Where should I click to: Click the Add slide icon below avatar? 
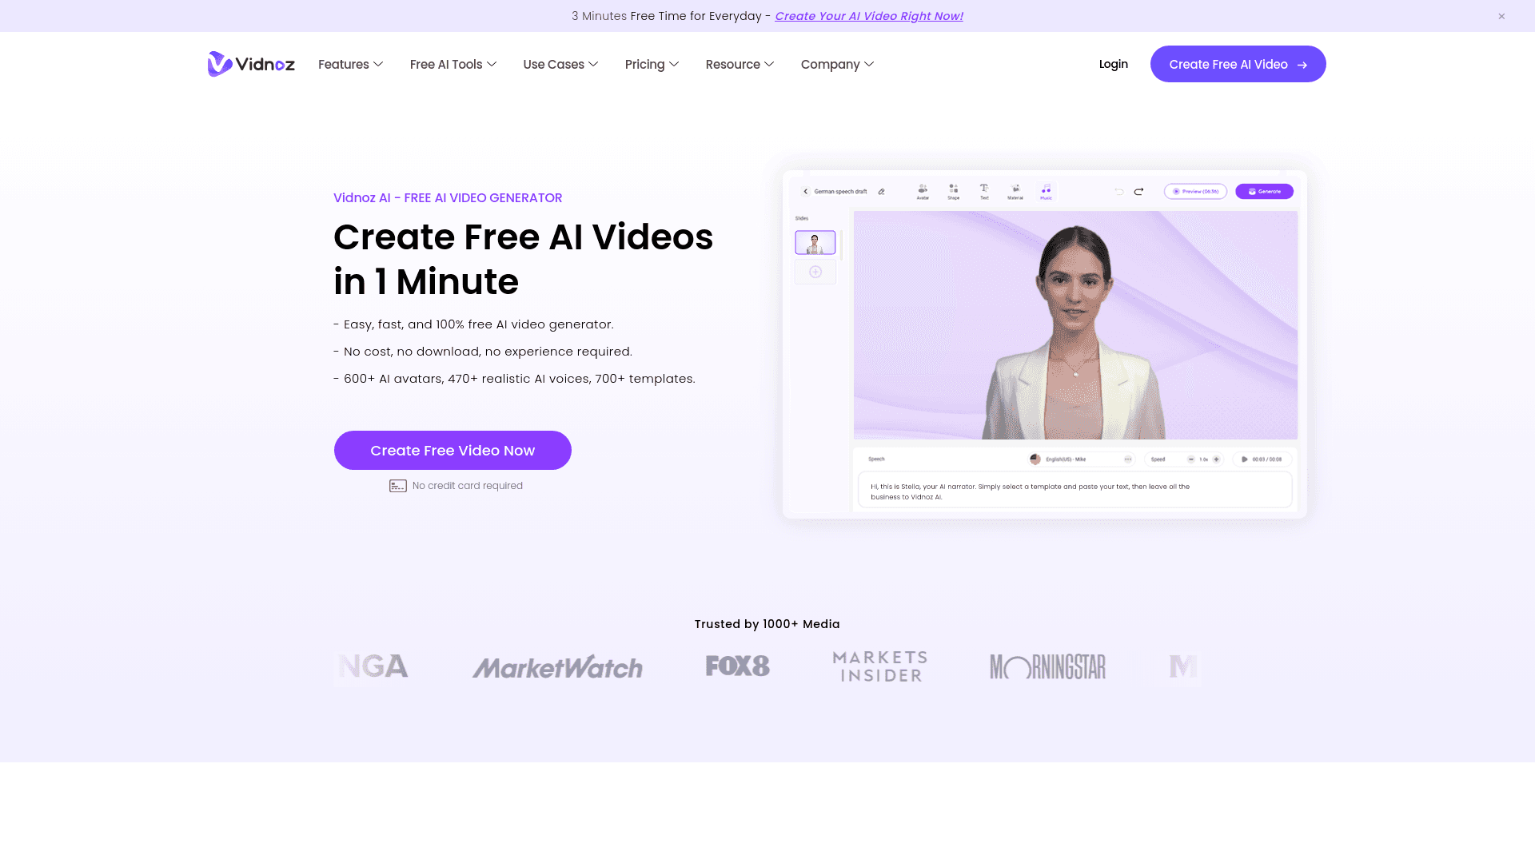(x=816, y=272)
